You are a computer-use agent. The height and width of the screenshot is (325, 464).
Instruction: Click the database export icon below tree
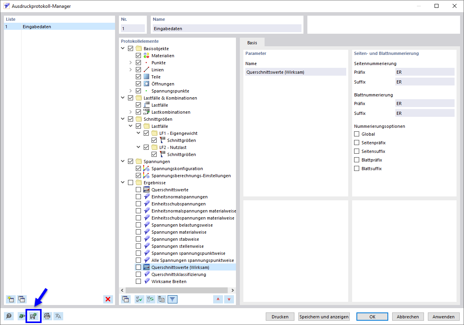point(161,299)
